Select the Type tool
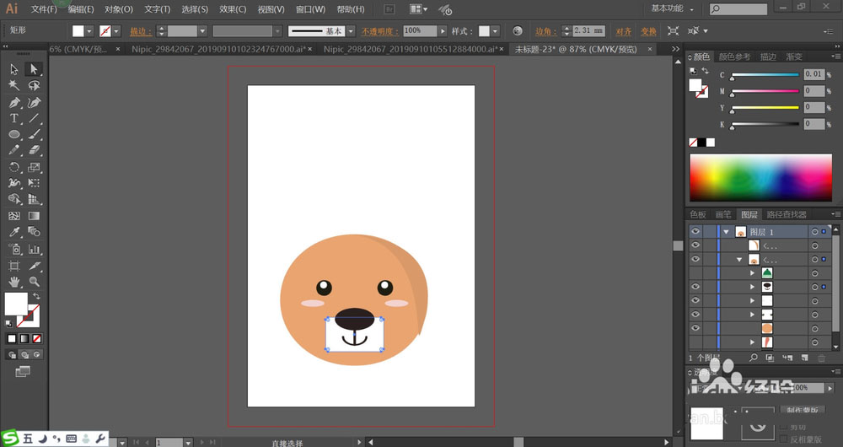 14,118
